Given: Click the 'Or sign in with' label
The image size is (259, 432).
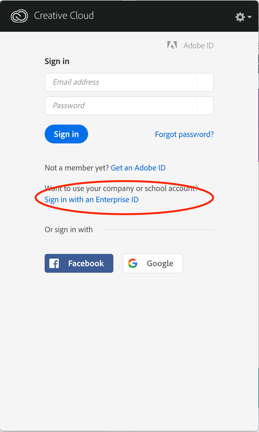Looking at the screenshot, I should (x=69, y=230).
